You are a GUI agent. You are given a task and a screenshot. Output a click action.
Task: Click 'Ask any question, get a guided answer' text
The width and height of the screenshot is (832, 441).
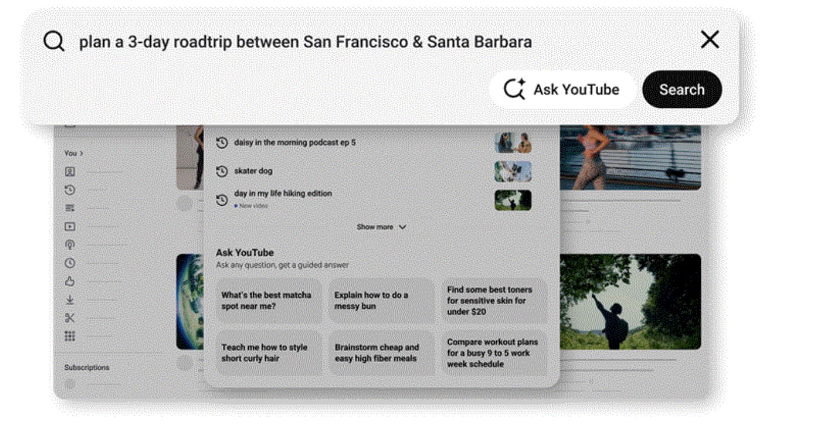click(x=282, y=265)
